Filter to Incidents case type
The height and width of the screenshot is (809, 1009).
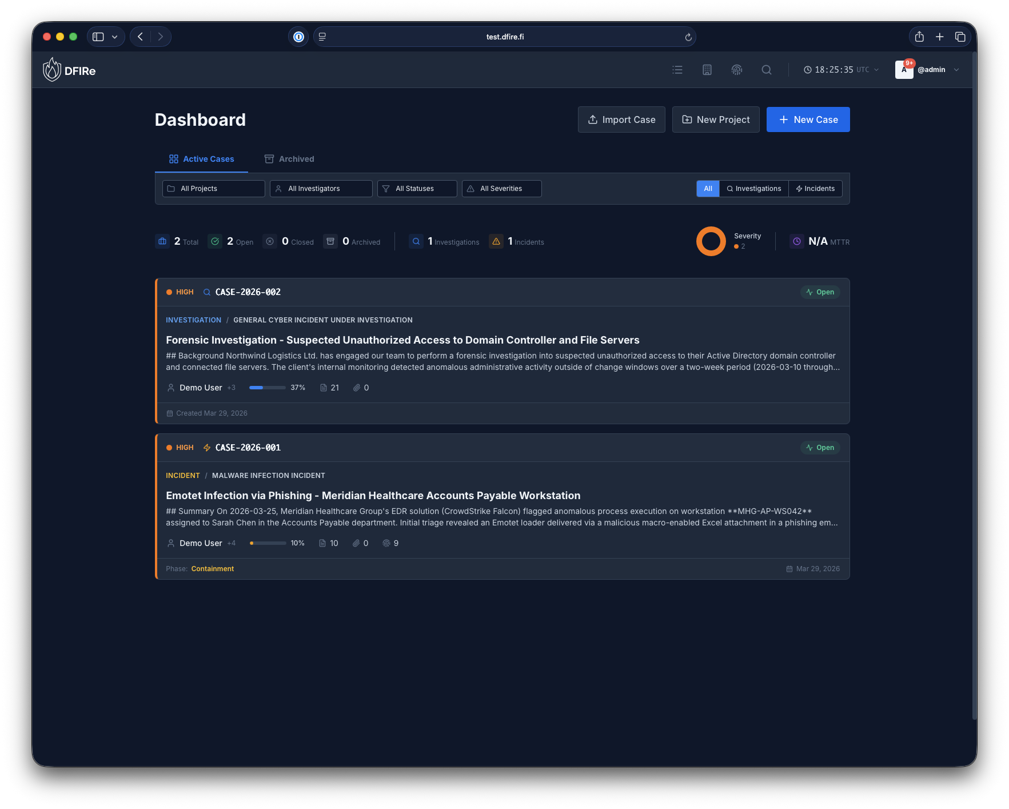[815, 189]
